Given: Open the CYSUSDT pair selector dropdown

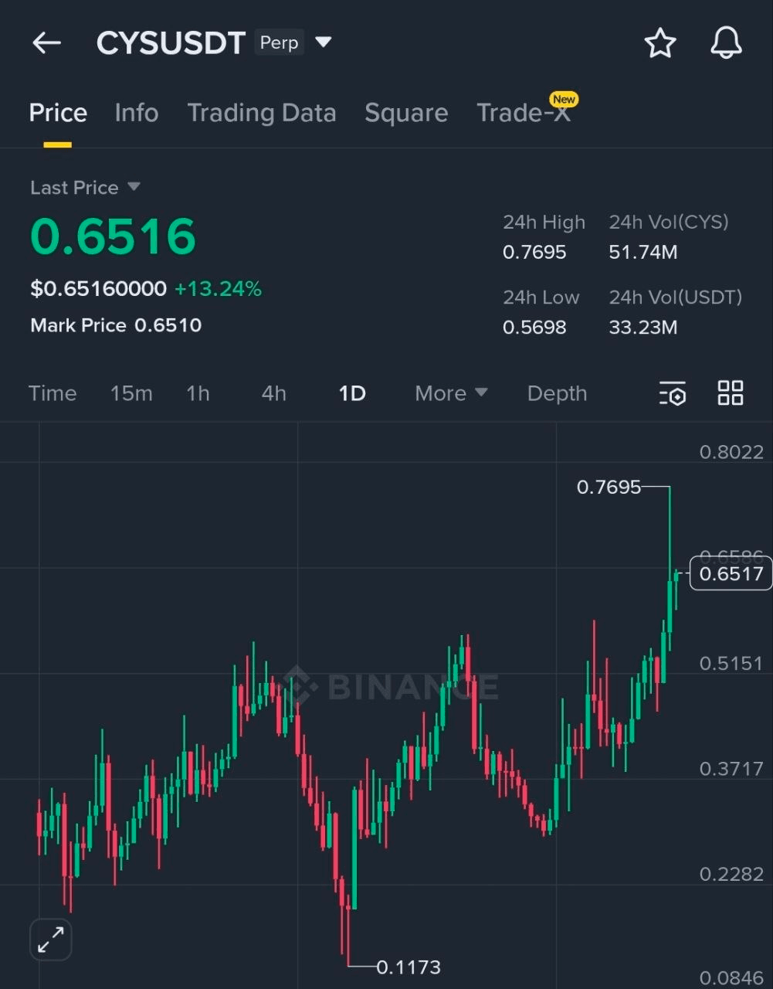Looking at the screenshot, I should click(x=324, y=42).
